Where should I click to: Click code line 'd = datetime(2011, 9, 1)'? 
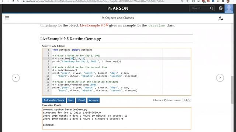pyautogui.click(x=69, y=59)
